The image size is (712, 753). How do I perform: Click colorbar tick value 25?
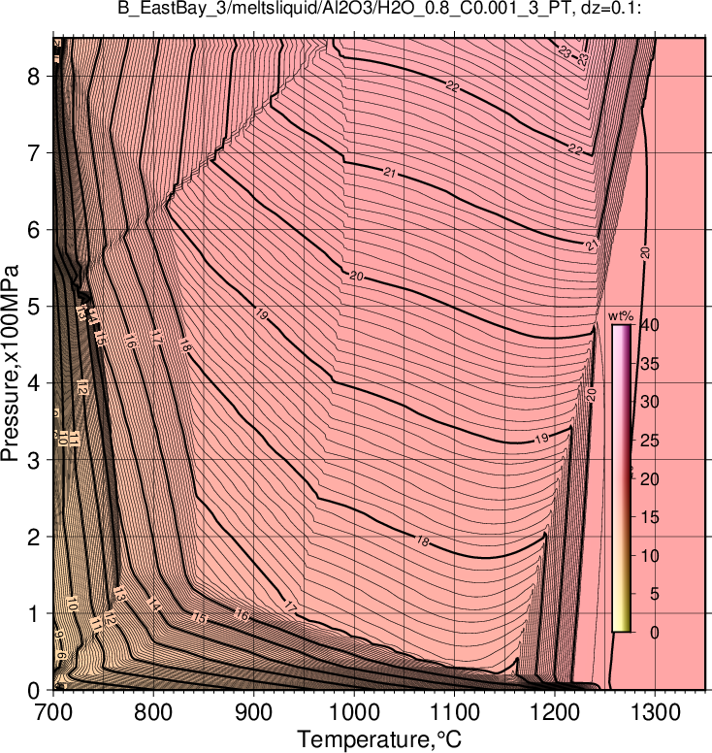650,441
